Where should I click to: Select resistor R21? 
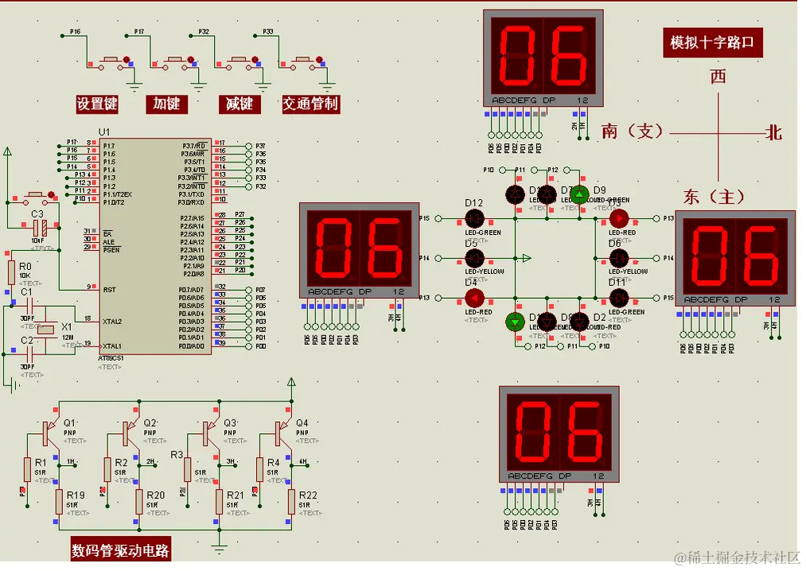219,502
